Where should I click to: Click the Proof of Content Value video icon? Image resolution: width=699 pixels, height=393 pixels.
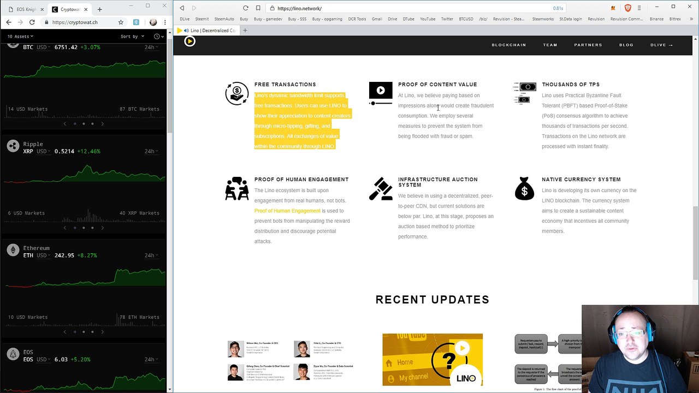pyautogui.click(x=381, y=93)
